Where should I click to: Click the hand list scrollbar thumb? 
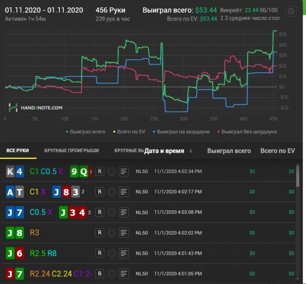point(298,176)
